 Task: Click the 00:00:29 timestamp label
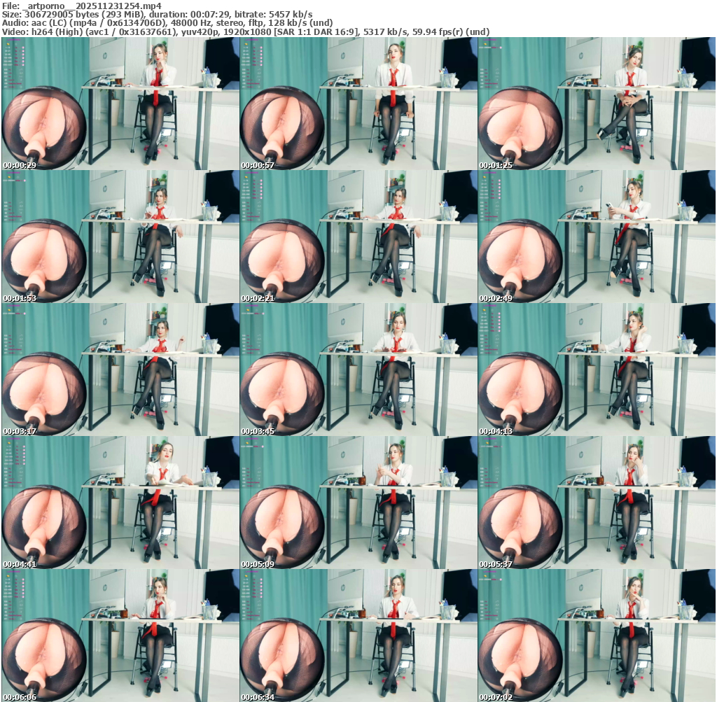click(x=20, y=165)
